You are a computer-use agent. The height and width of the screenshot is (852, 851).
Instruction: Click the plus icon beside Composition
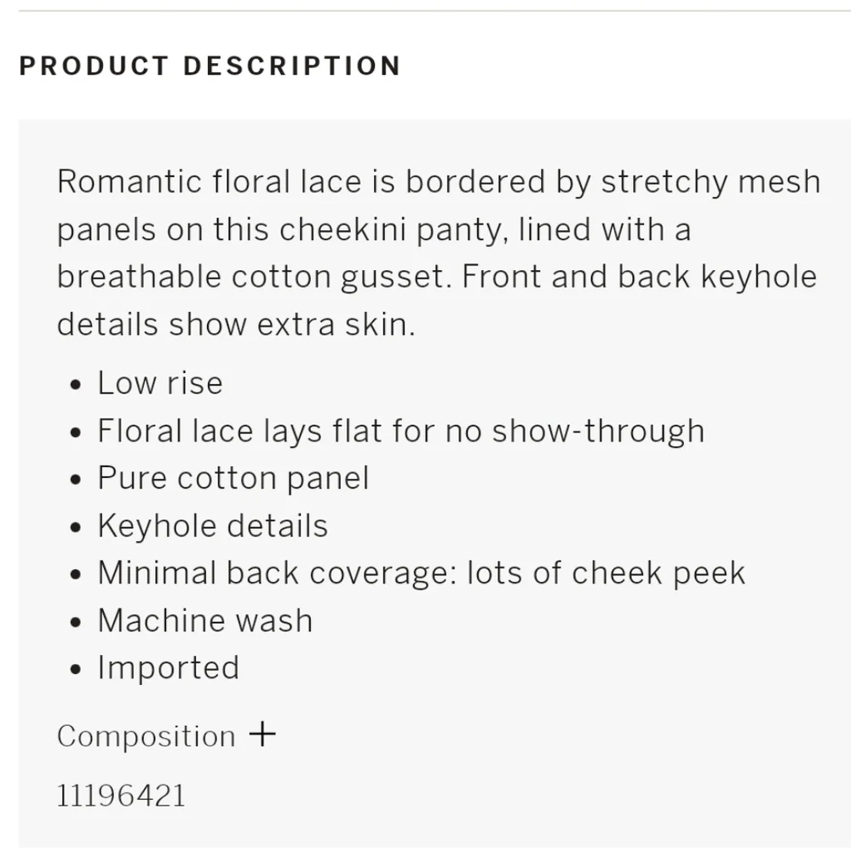pos(262,734)
